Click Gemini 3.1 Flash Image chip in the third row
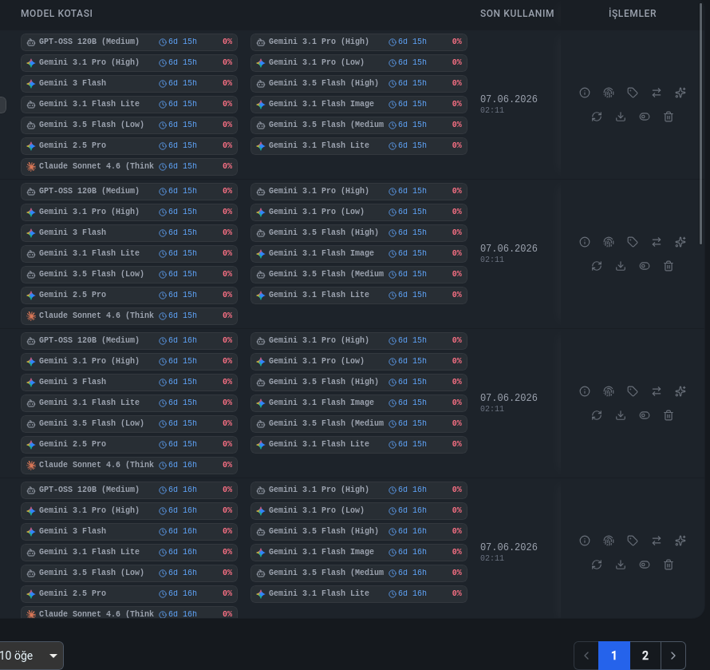The image size is (710, 670). (359, 402)
